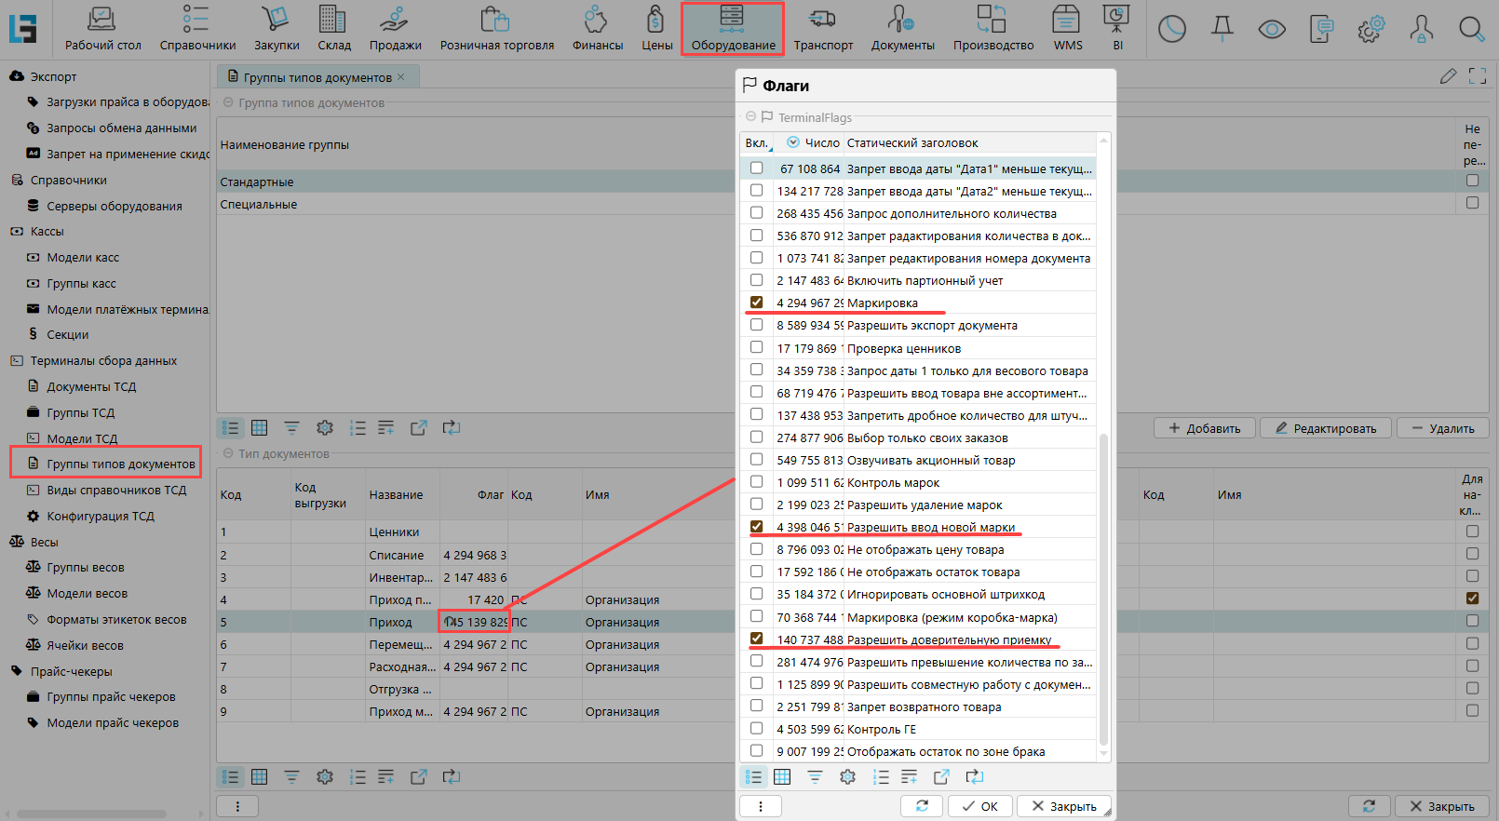The width and height of the screenshot is (1499, 821).
Task: Open the Склад menu in the top bar
Action: [333, 29]
